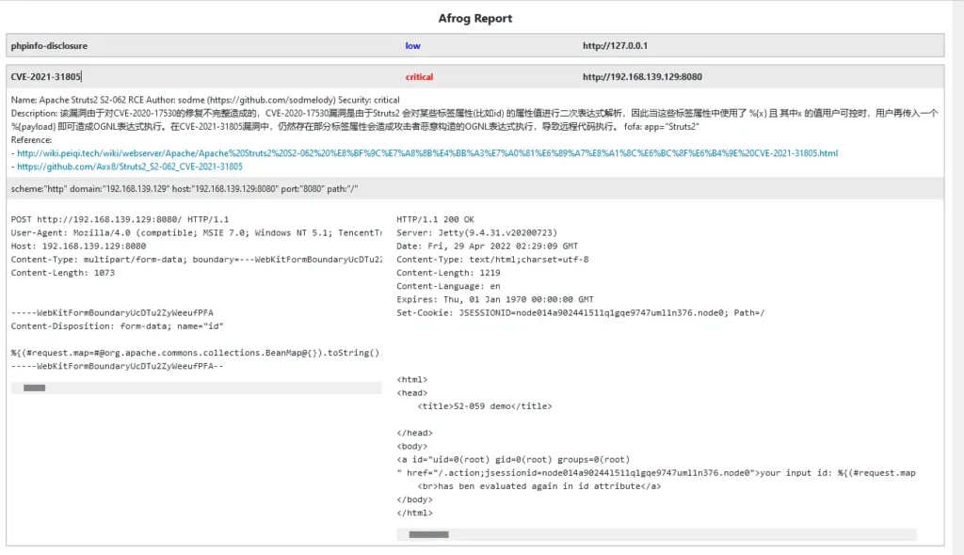Click the "Content-Disposition: form-data; name="id"" line

click(x=118, y=326)
